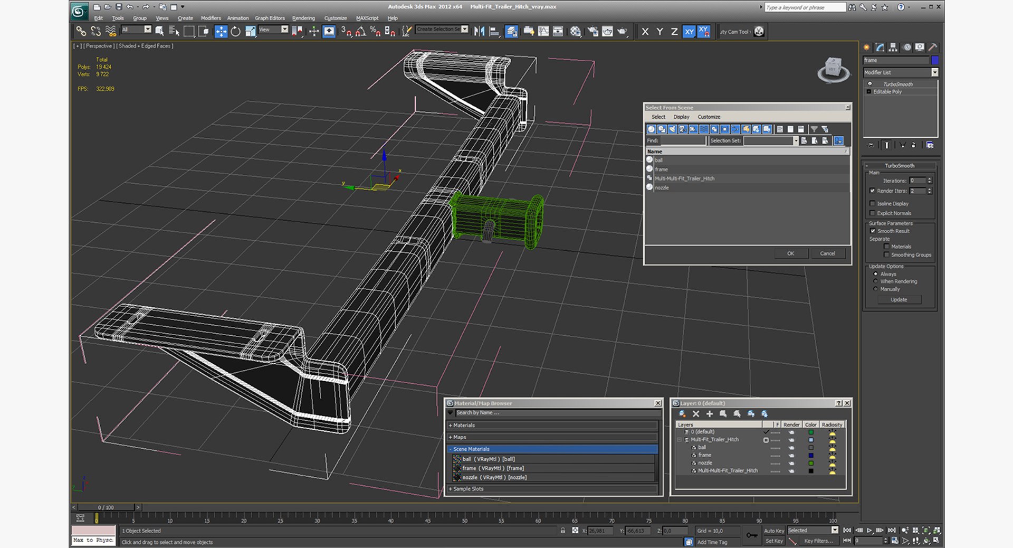This screenshot has width=1013, height=548.
Task: Enable the Explicit Normals checkbox
Action: point(872,213)
